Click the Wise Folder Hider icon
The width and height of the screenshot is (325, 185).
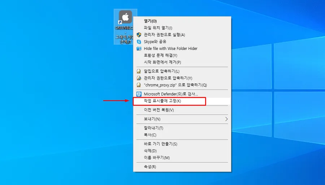click(x=139, y=49)
